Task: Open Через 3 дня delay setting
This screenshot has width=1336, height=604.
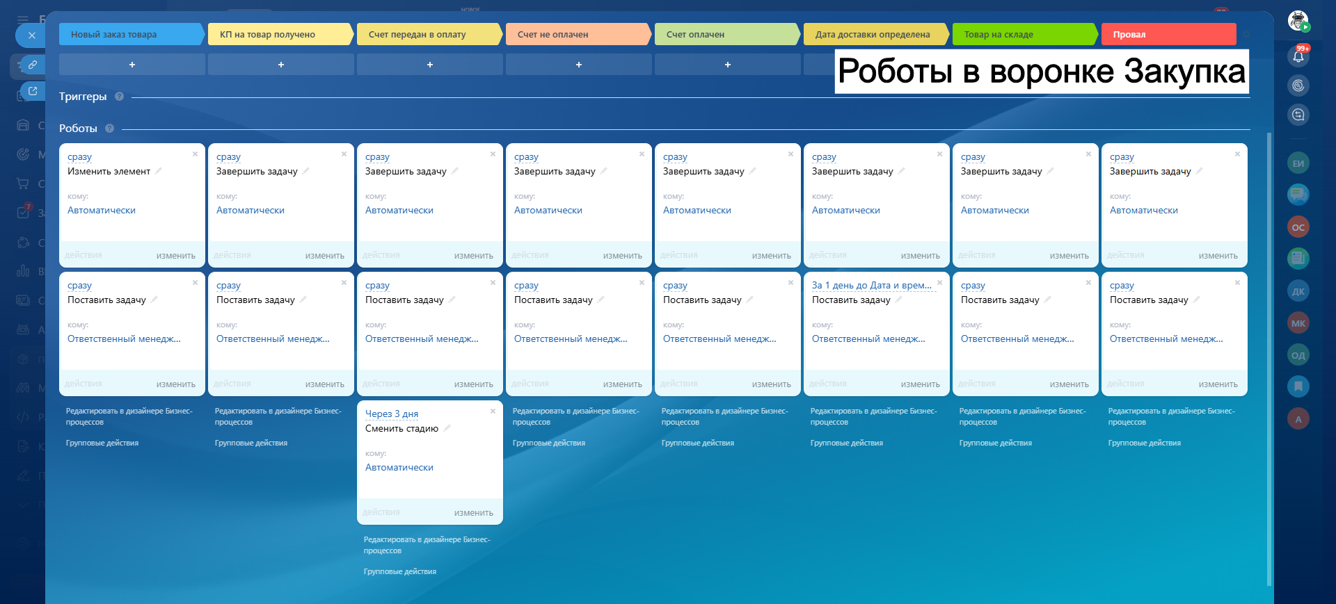Action: pyautogui.click(x=392, y=414)
